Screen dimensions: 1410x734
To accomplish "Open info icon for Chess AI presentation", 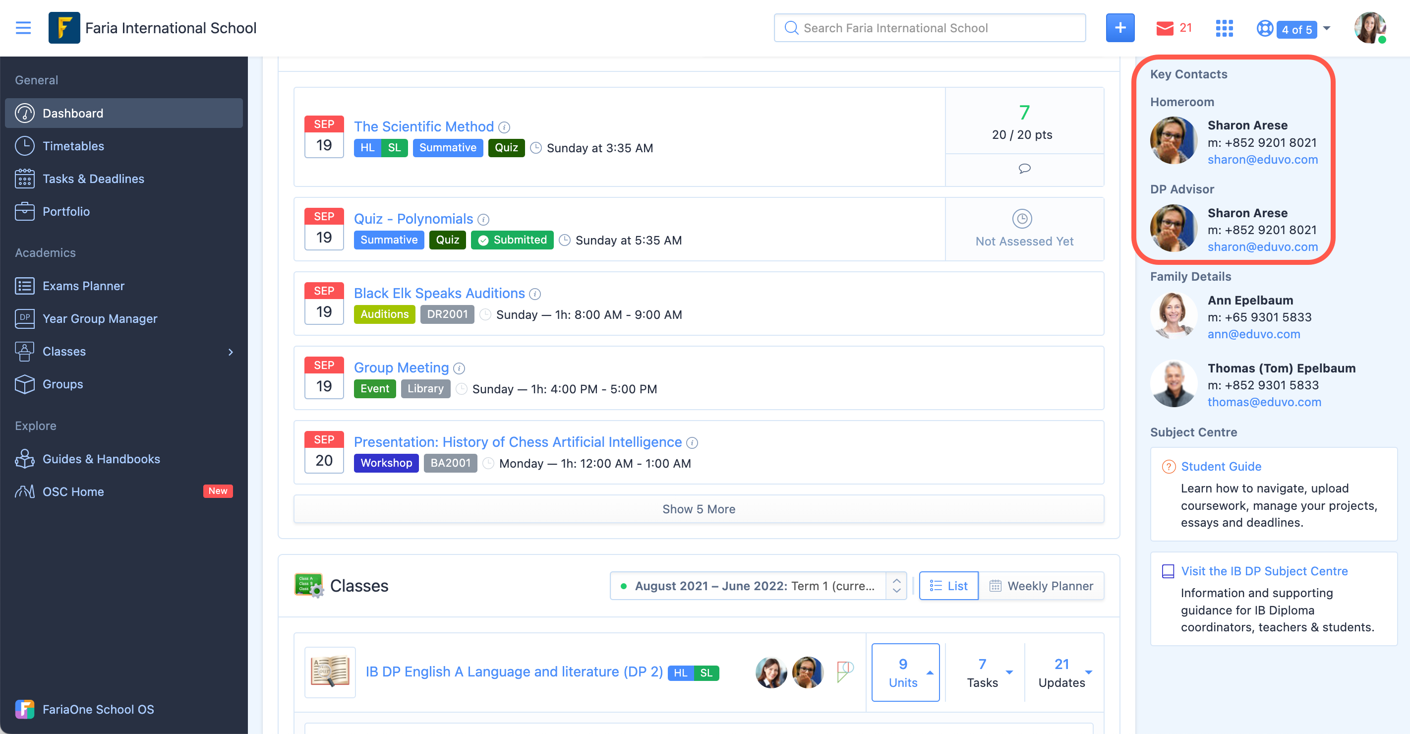I will coord(693,443).
